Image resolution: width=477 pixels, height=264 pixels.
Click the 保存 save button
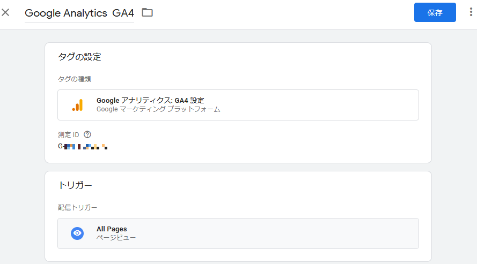click(x=435, y=12)
